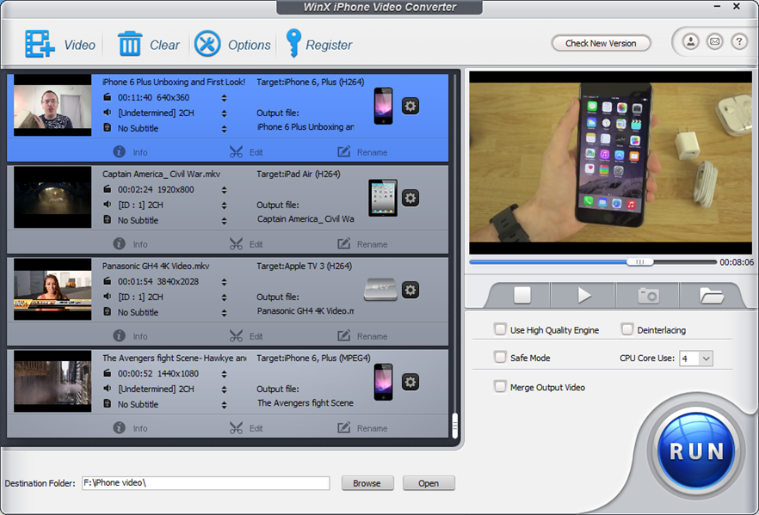Click the video list scrollbar handle
The width and height of the screenshot is (759, 515).
[455, 426]
